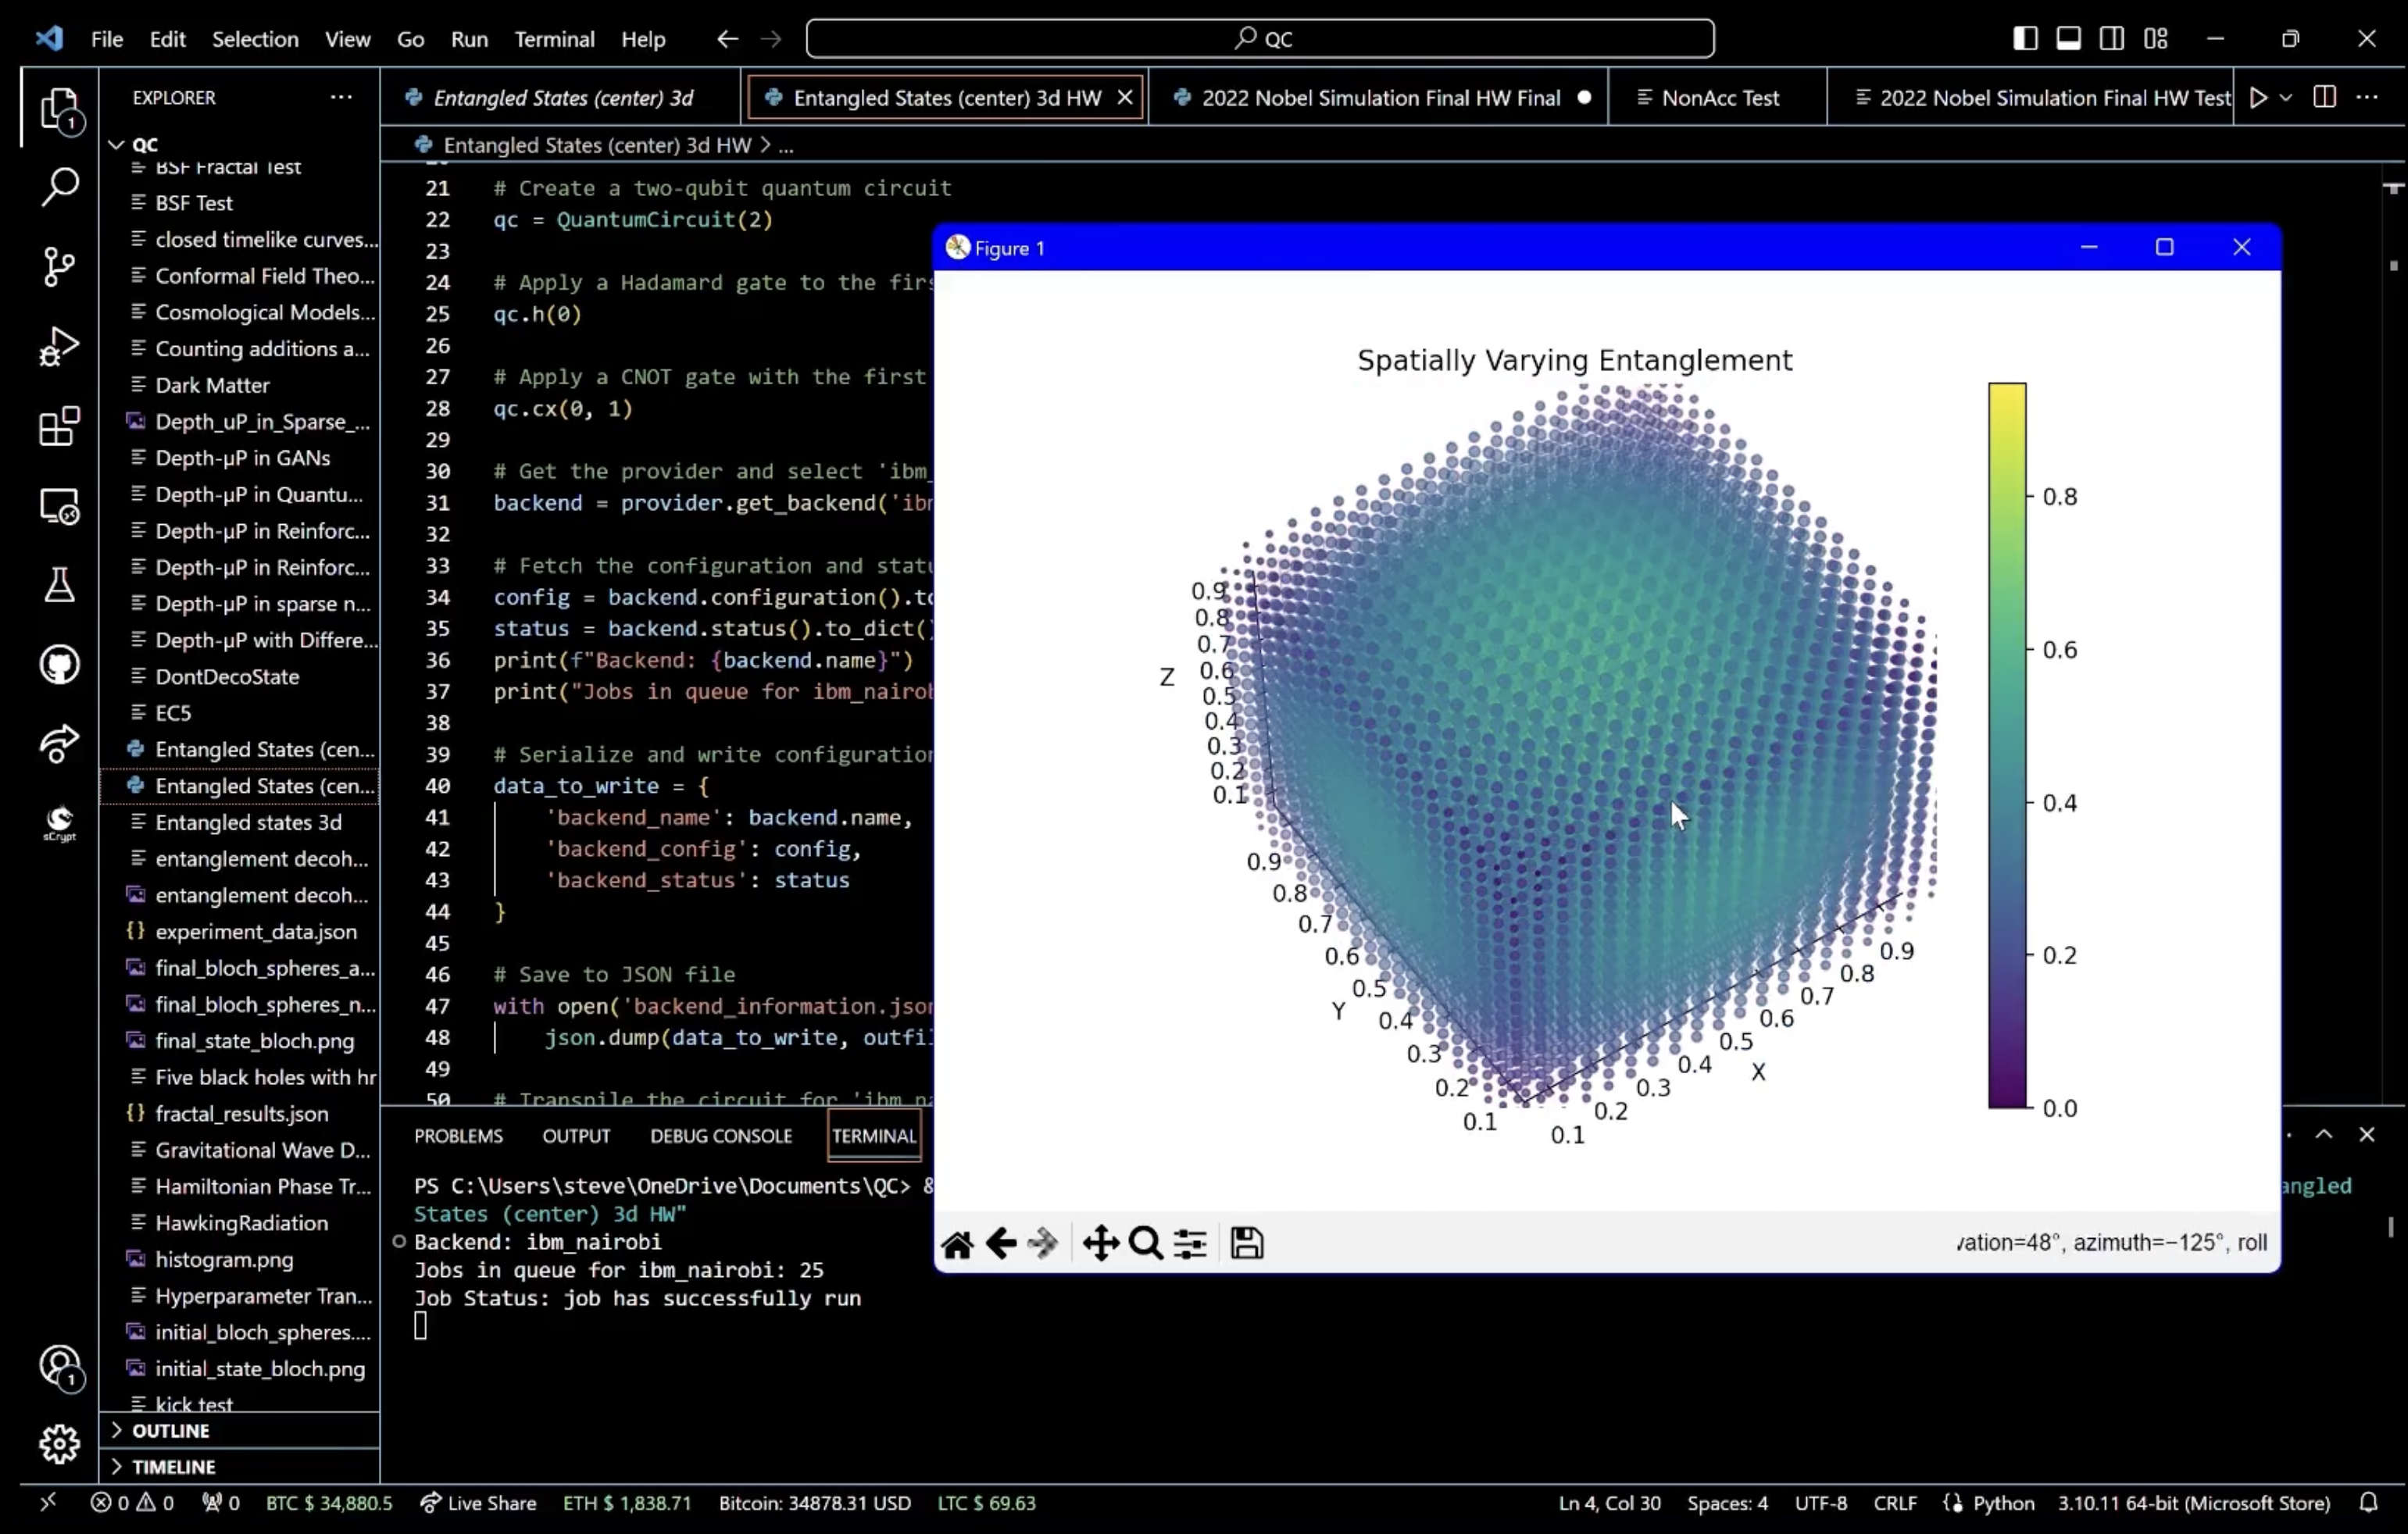Open the Search view in activity bar
Image resolution: width=2408 pixels, height=1534 pixels.
click(x=59, y=186)
